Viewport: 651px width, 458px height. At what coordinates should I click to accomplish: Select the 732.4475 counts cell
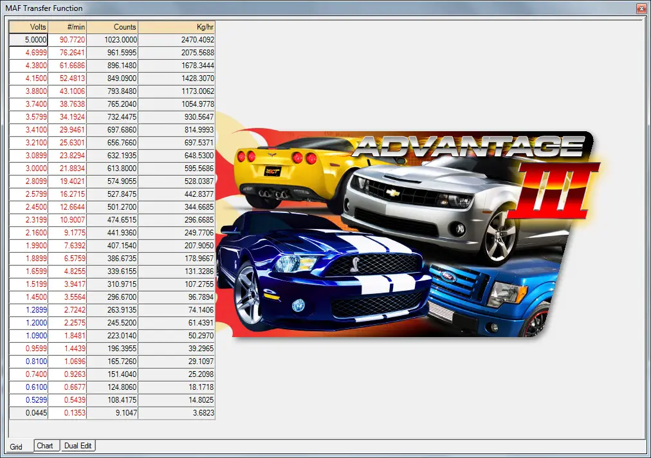(112, 117)
